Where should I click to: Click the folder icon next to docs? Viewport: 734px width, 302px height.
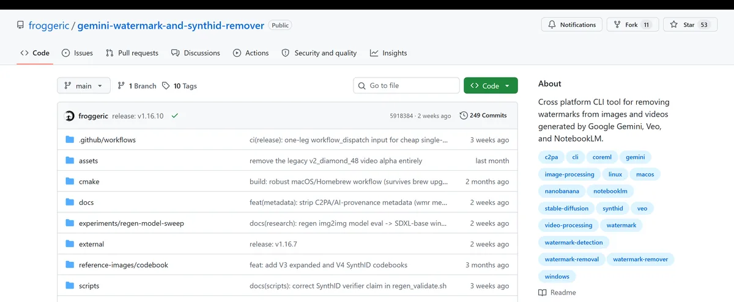(x=70, y=202)
